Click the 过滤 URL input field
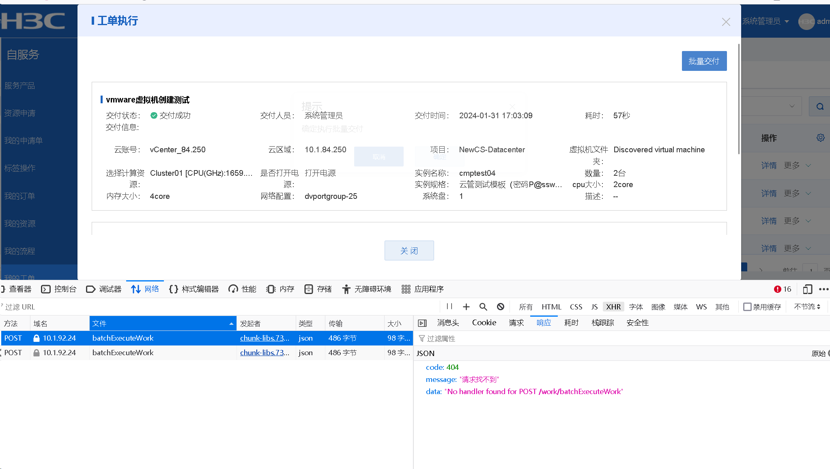The height and width of the screenshot is (469, 830). 219,307
